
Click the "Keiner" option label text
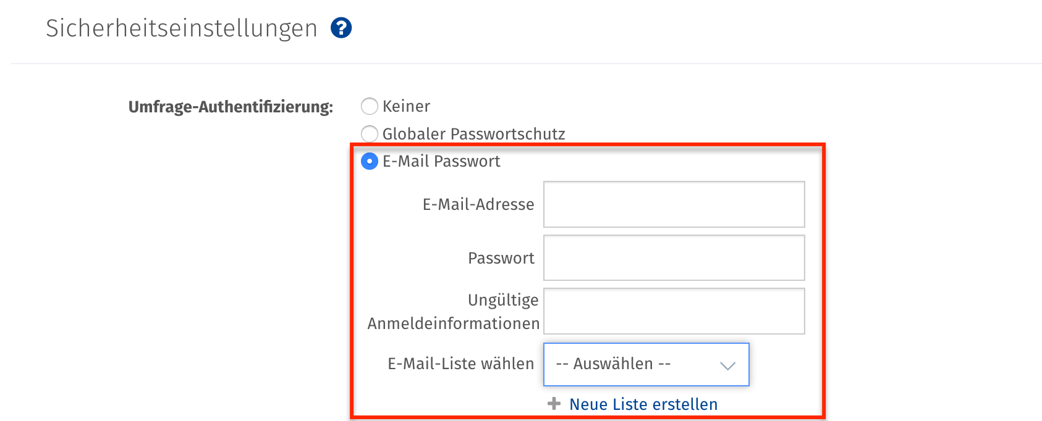coord(406,106)
